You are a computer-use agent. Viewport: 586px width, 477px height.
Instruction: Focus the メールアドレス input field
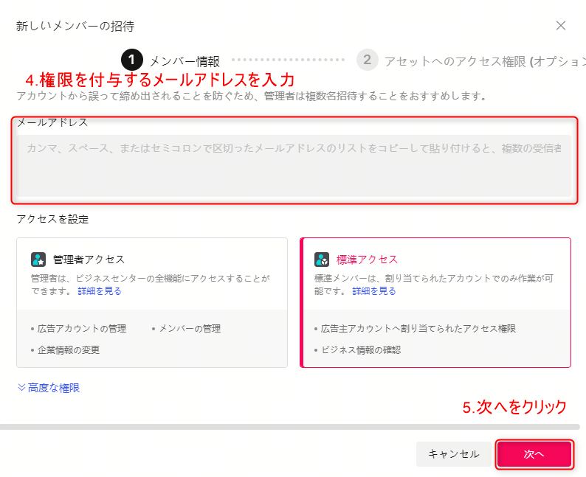(x=294, y=165)
